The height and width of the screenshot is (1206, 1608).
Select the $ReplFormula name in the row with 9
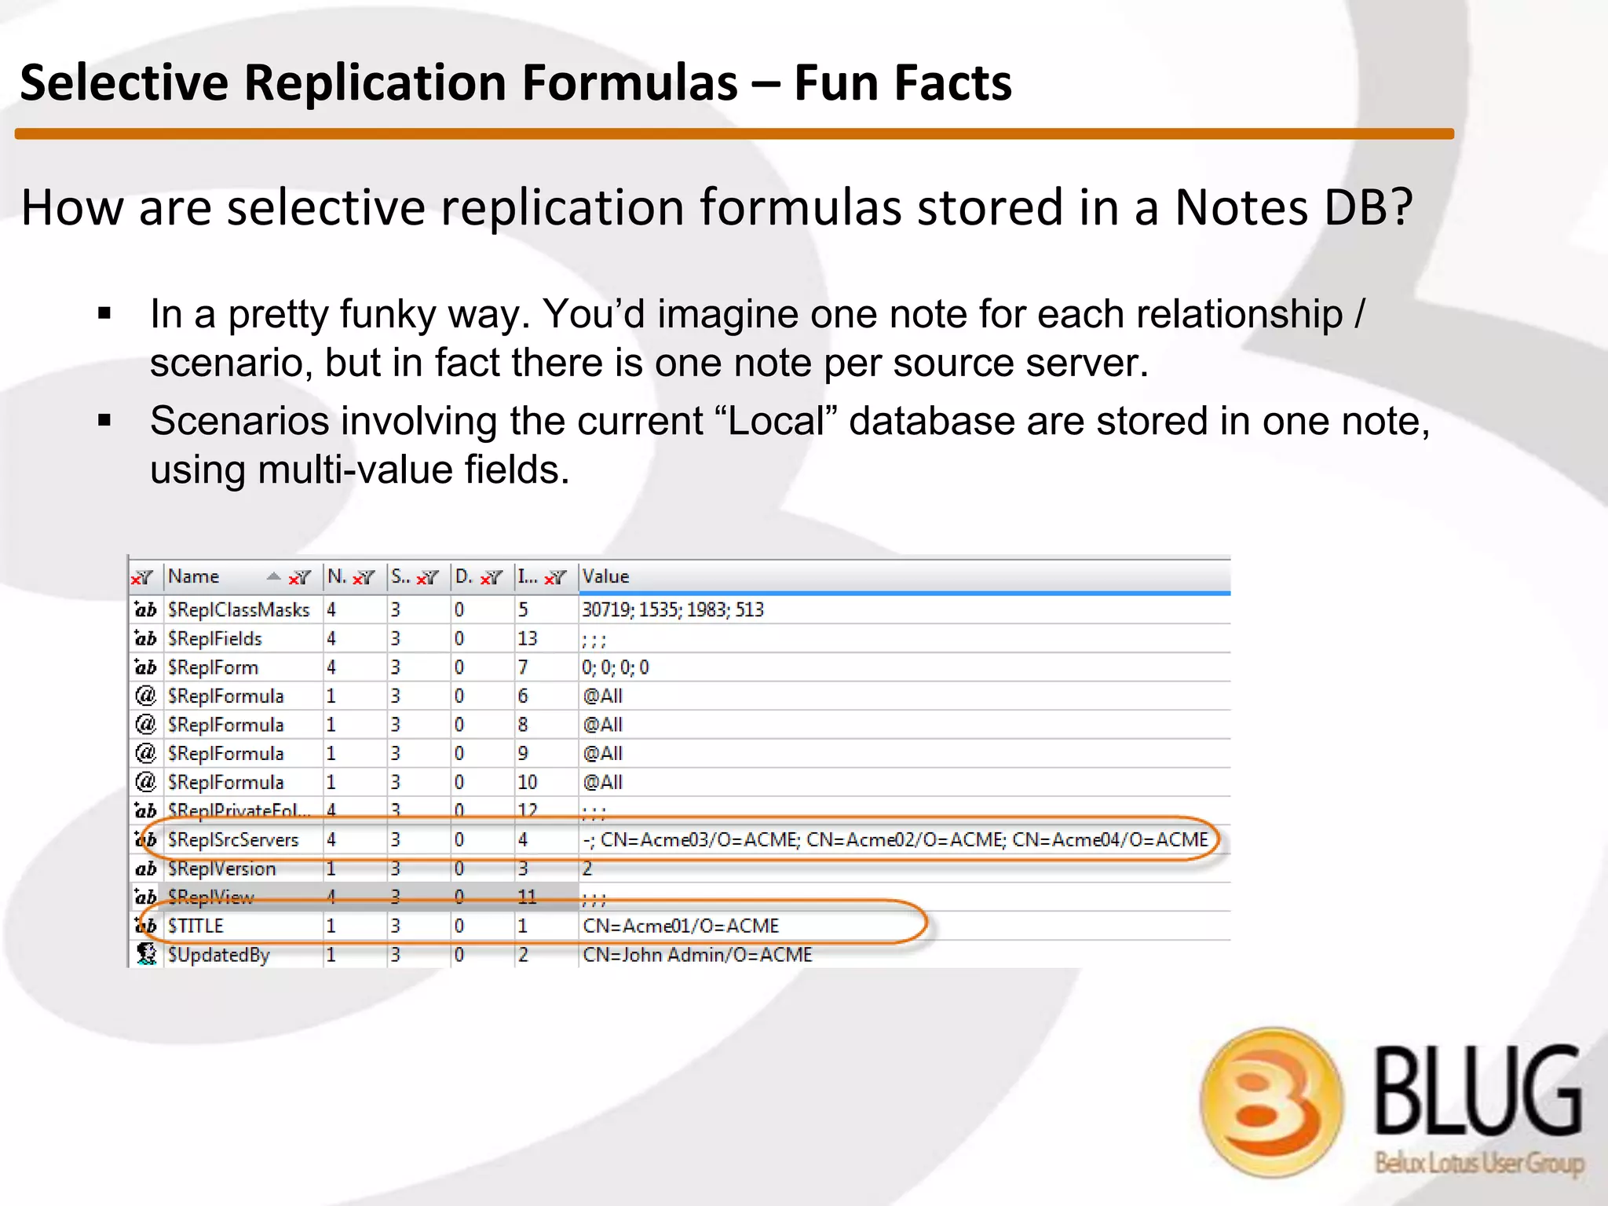[x=226, y=754]
